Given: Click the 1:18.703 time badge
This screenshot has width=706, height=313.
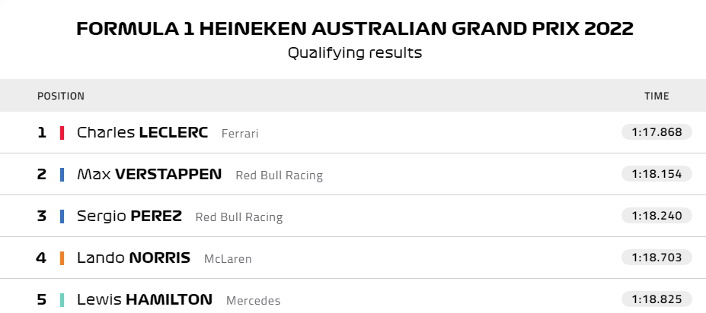Looking at the screenshot, I should click(x=656, y=258).
